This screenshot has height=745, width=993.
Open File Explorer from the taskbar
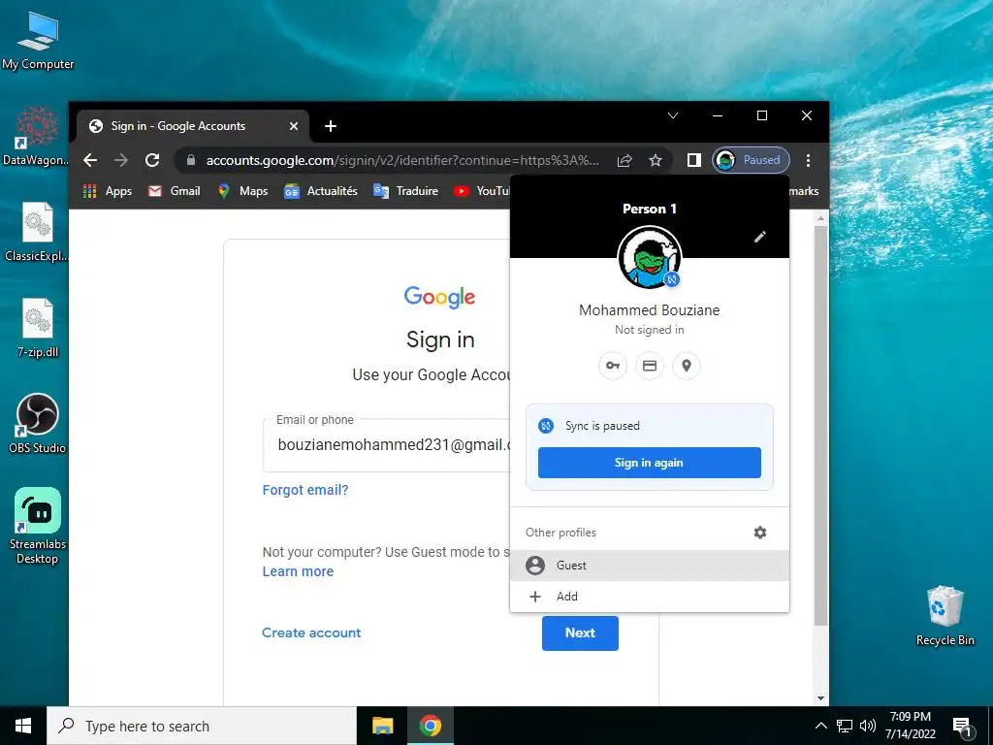382,726
